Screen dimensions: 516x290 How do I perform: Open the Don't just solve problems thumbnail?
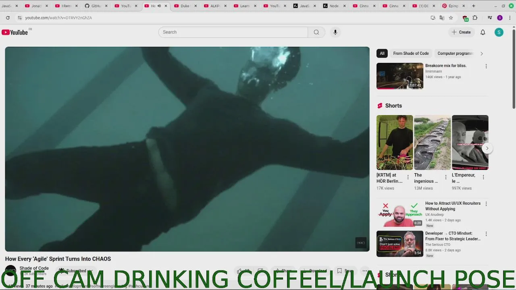click(399, 244)
